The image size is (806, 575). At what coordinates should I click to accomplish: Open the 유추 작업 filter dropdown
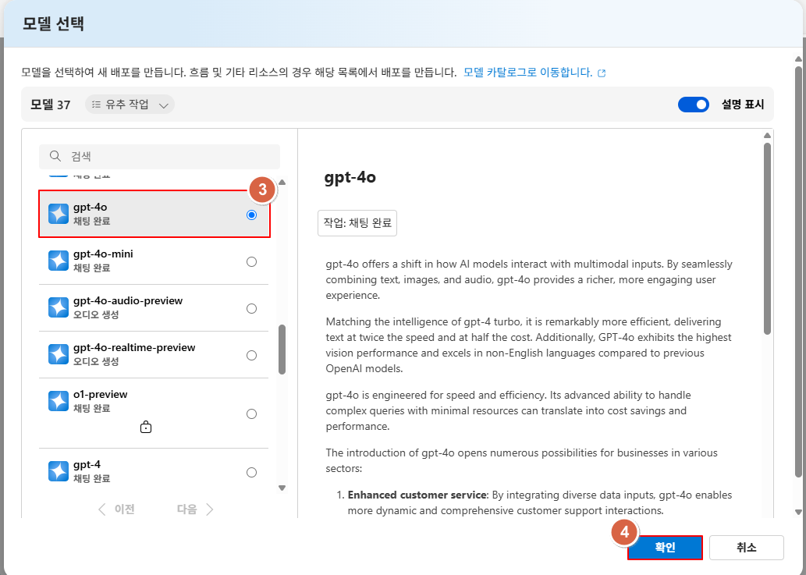[x=130, y=105]
